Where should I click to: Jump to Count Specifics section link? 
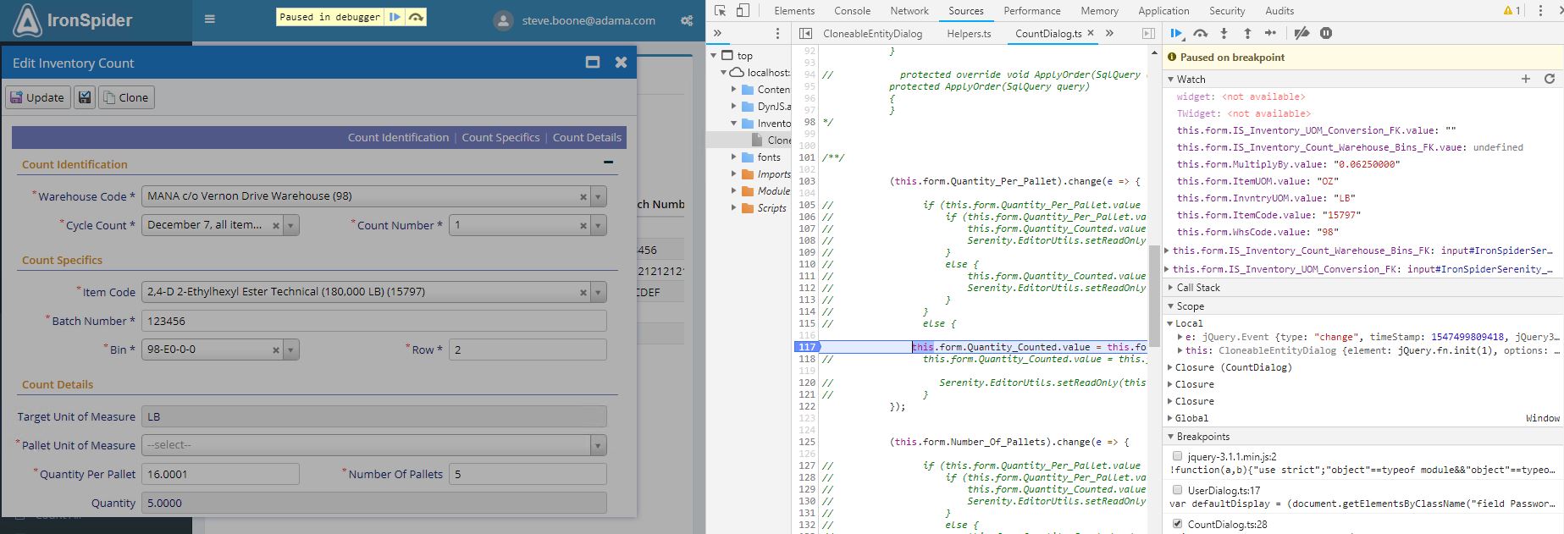coord(500,138)
